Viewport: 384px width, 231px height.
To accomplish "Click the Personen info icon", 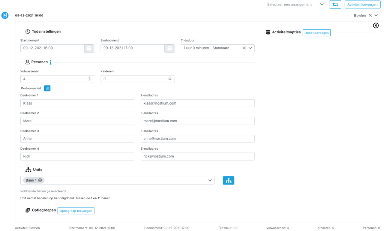I will [x=51, y=62].
